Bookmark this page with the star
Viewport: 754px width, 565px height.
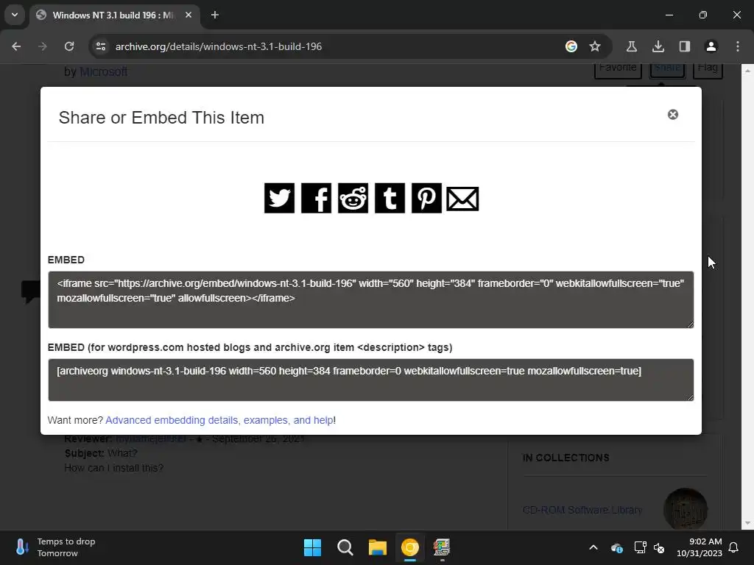[x=595, y=46]
